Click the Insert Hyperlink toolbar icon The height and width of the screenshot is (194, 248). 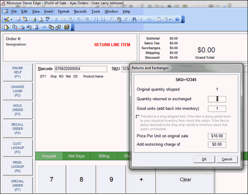tap(87, 19)
